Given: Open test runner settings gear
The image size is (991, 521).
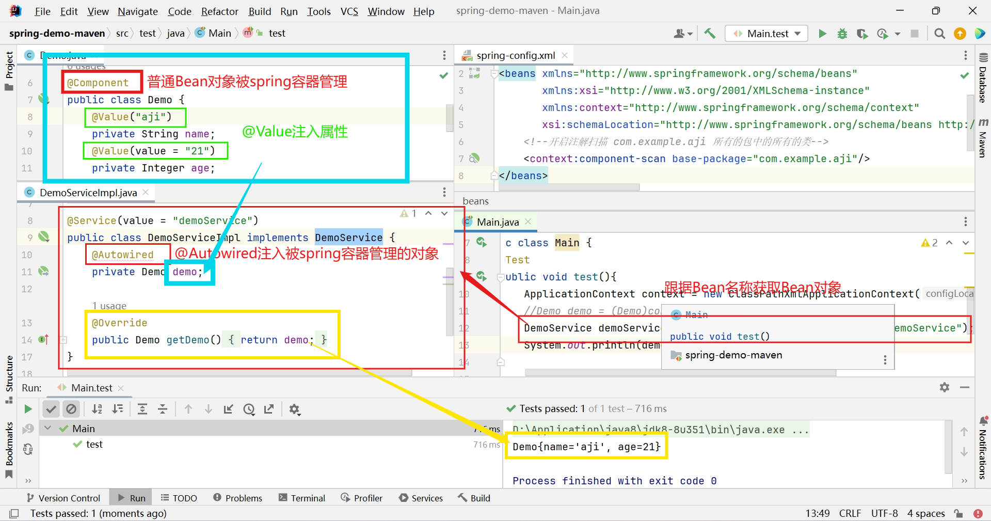Looking at the screenshot, I should (x=295, y=409).
